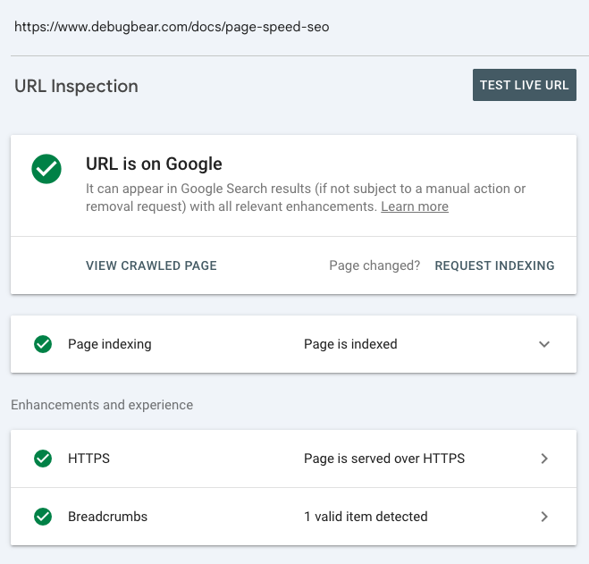Click the Breadcrumbs row label
589x564 pixels.
pyautogui.click(x=108, y=517)
